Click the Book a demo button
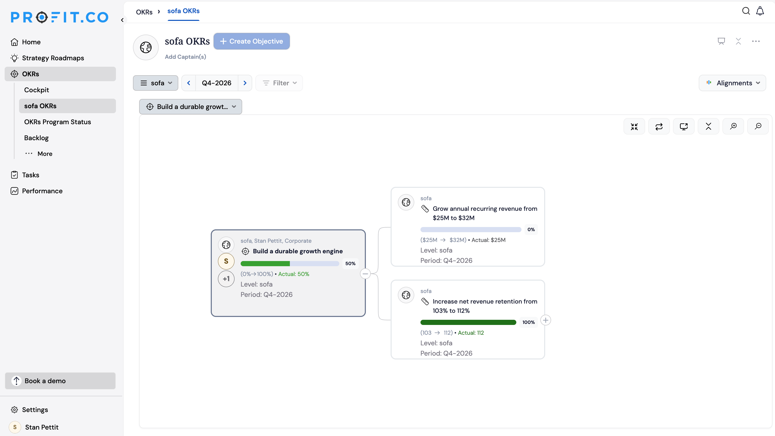Screen dimensions: 775x436 pos(60,381)
